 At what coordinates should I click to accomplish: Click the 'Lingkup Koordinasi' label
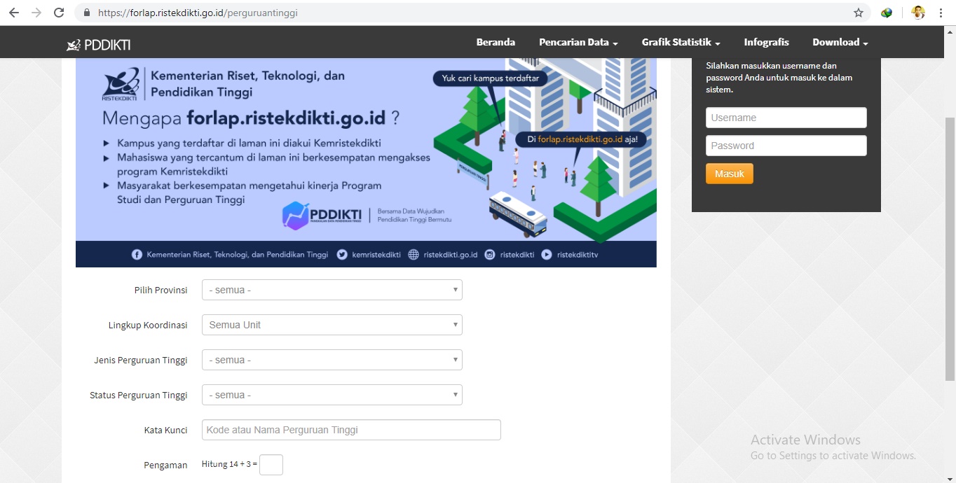tap(148, 325)
